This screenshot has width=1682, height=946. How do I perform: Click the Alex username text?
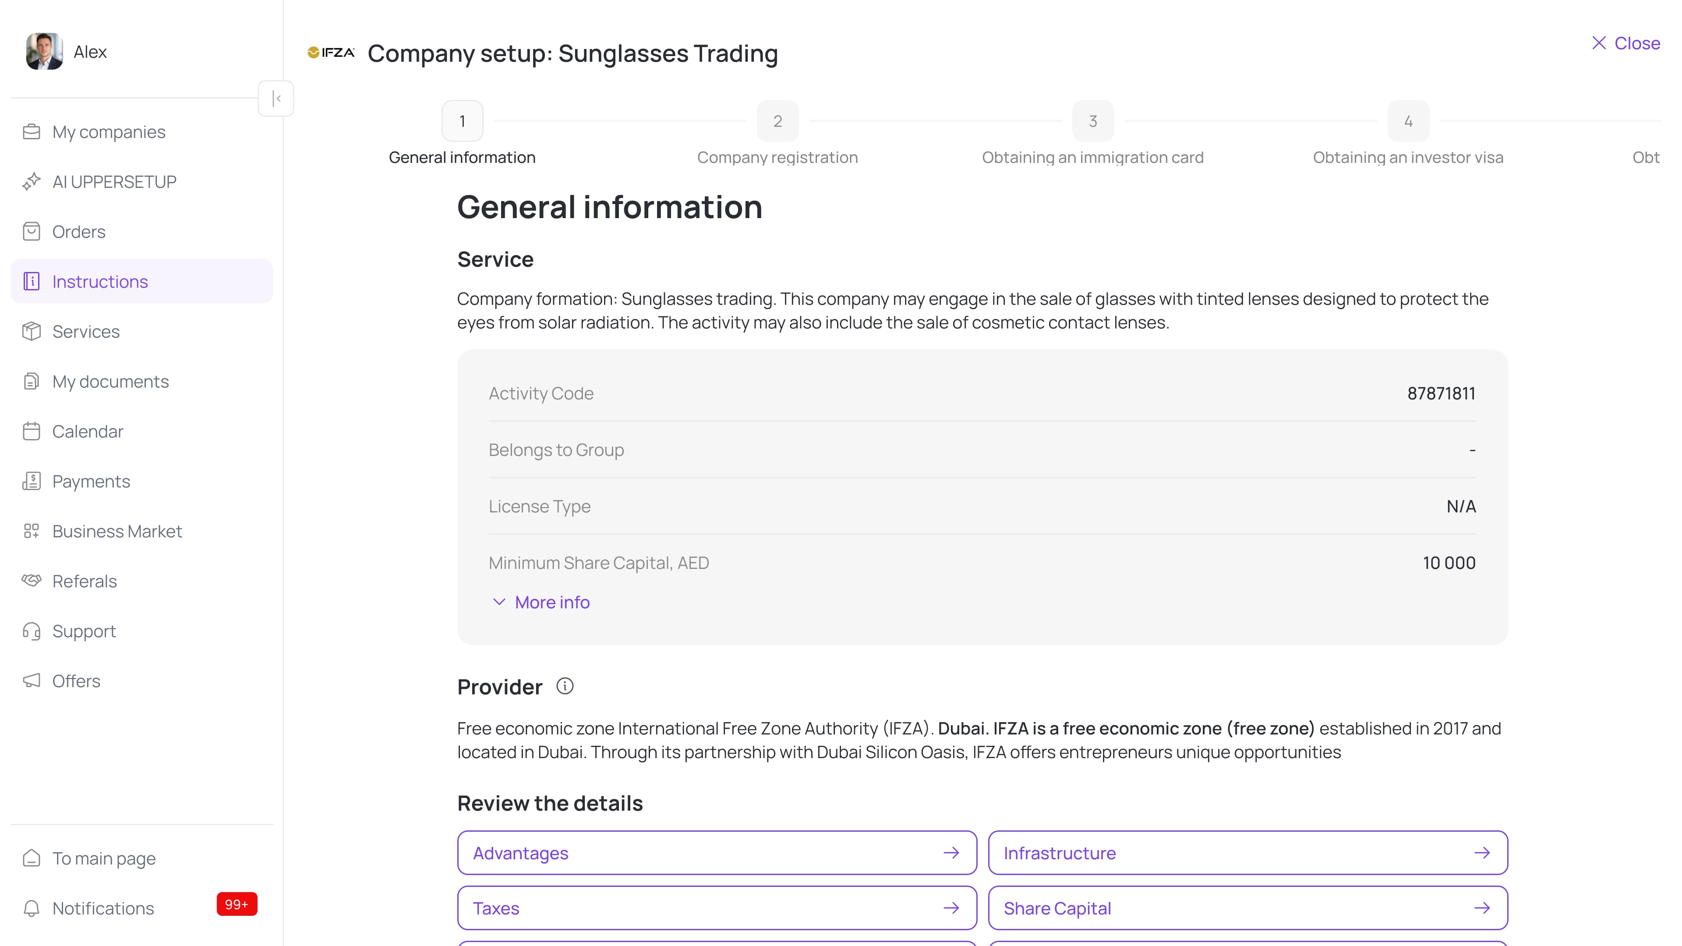pos(90,52)
